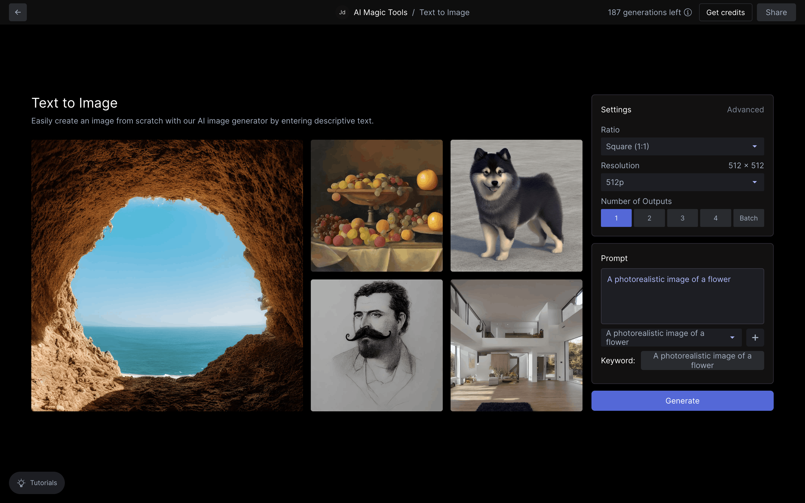Click the back arrow icon
Screen dimensions: 805x503
coord(18,12)
